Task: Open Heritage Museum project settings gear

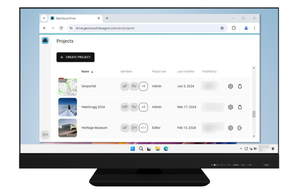Action: [x=230, y=128]
